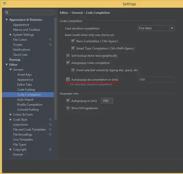Expand the Colors & Fonts node

[11, 114]
